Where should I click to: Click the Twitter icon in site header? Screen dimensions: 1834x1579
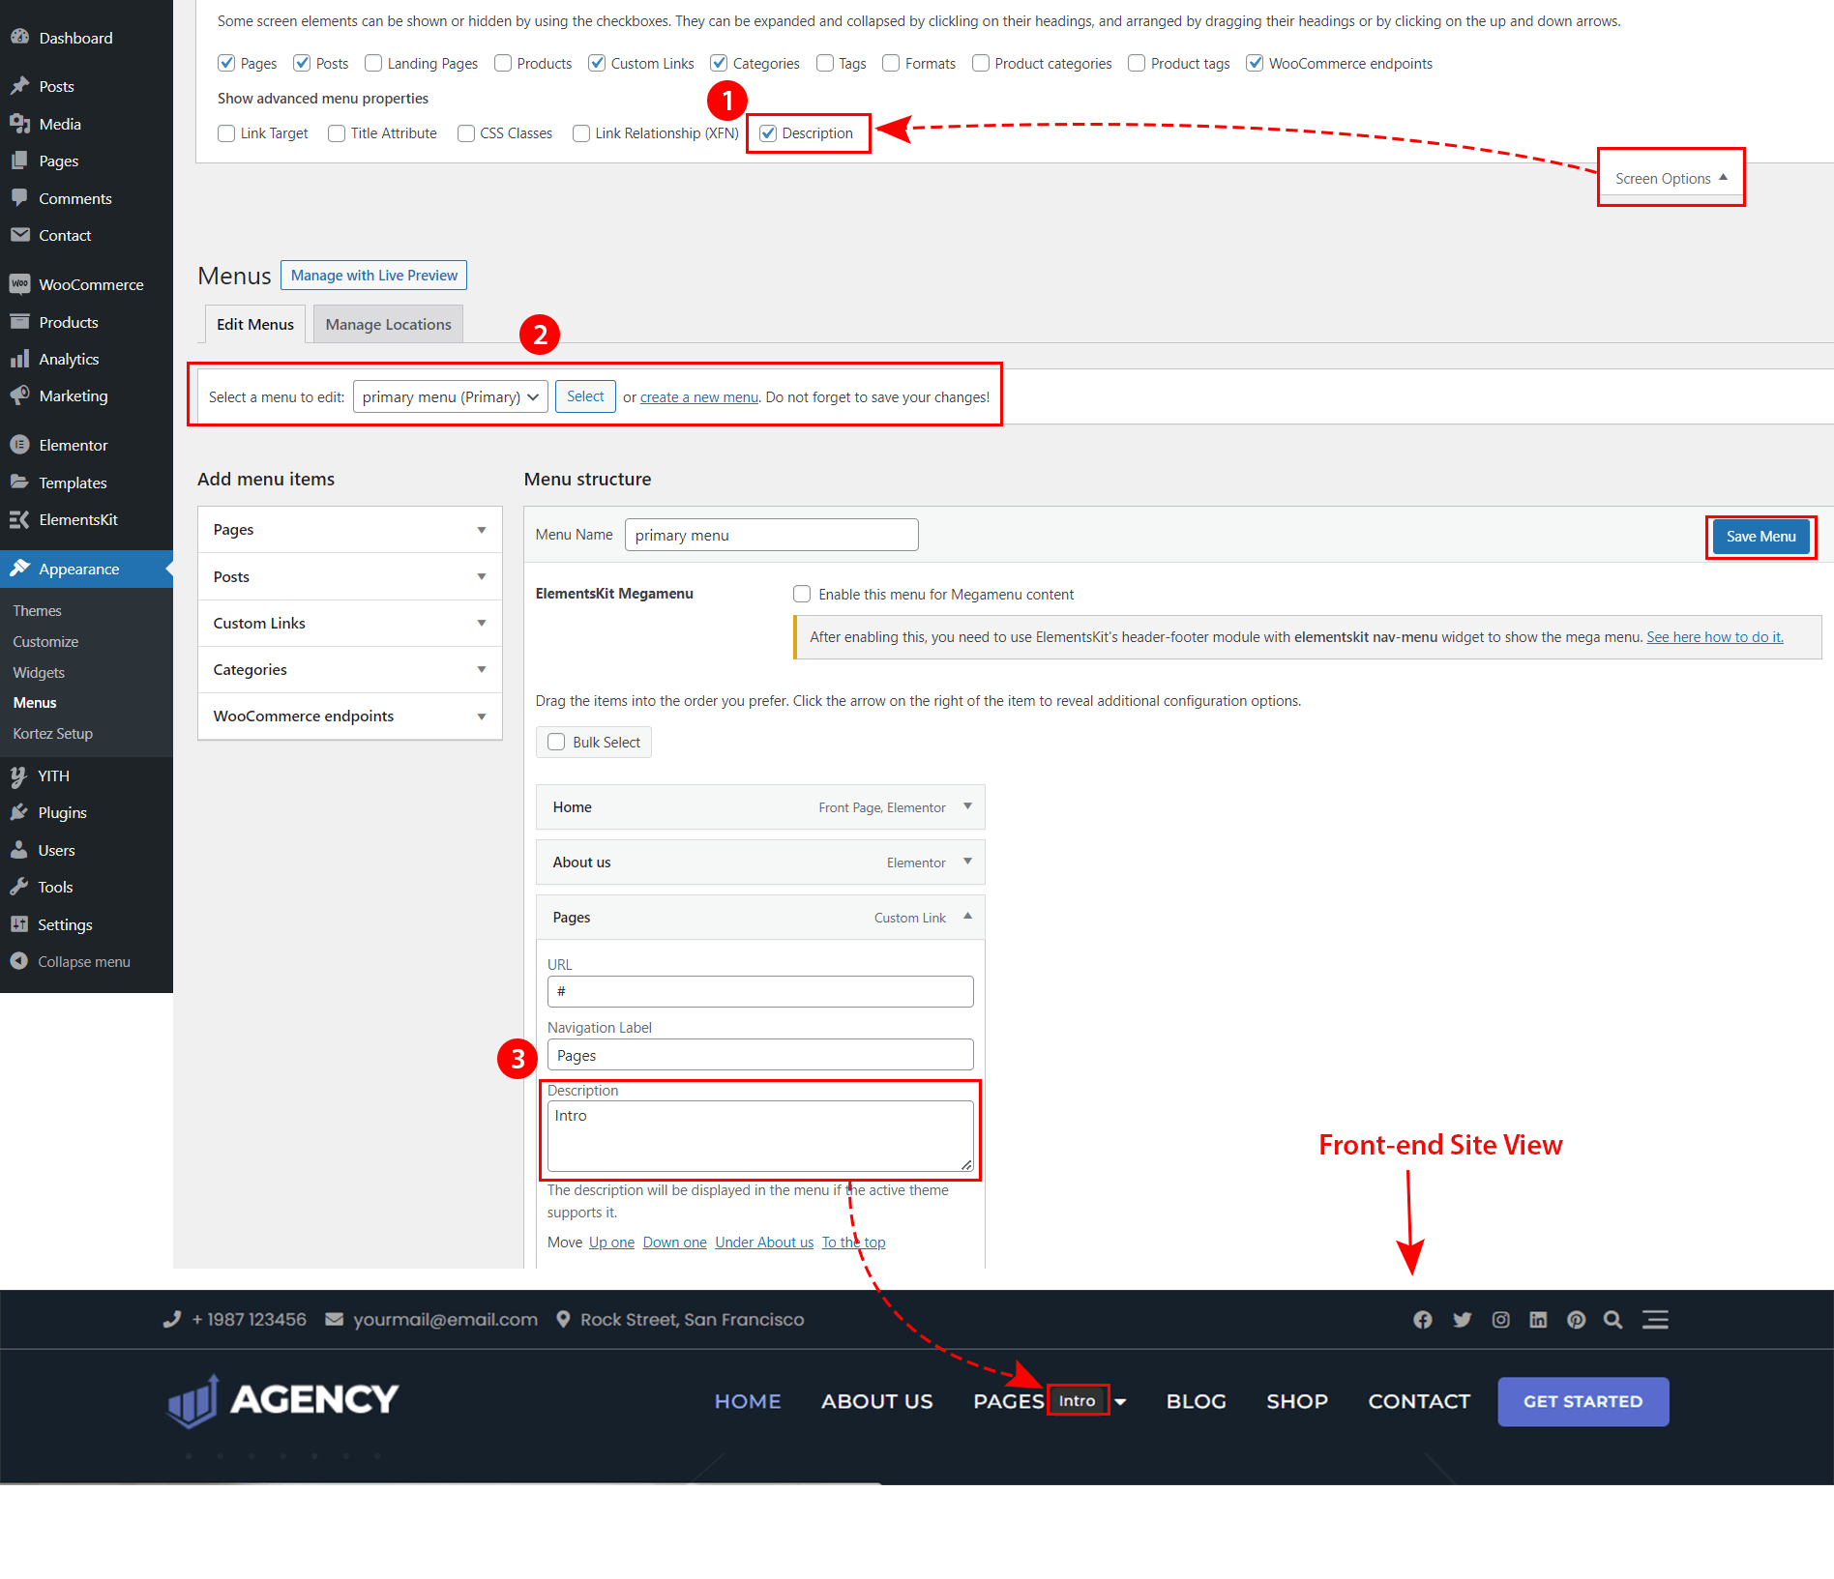(1462, 1320)
